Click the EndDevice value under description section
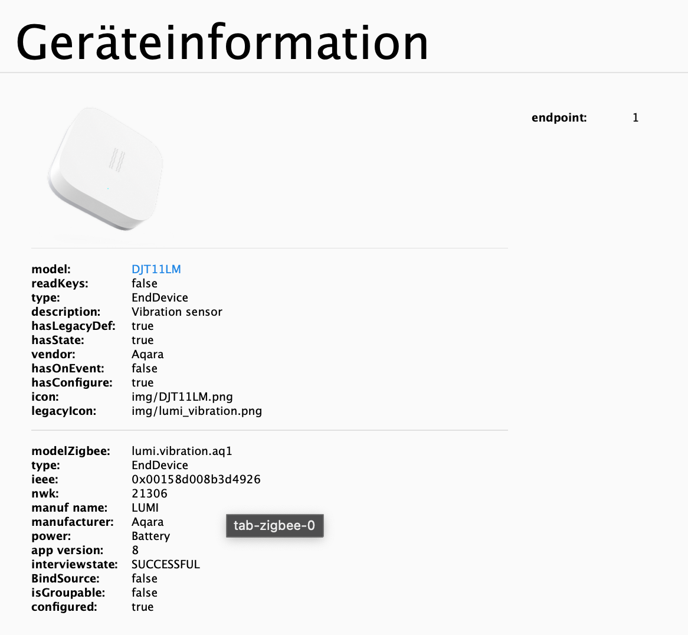 tap(160, 297)
